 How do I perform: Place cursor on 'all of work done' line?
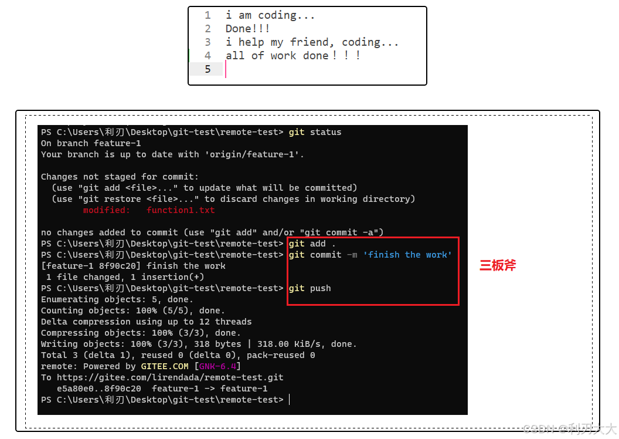pos(293,56)
